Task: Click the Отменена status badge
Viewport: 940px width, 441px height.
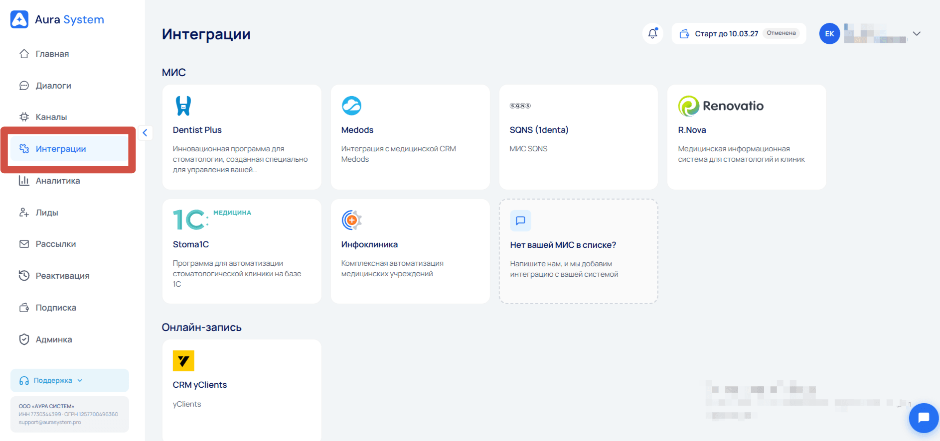Action: tap(782, 33)
